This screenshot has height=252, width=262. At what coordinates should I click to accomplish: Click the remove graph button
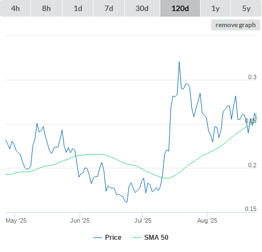(x=235, y=25)
